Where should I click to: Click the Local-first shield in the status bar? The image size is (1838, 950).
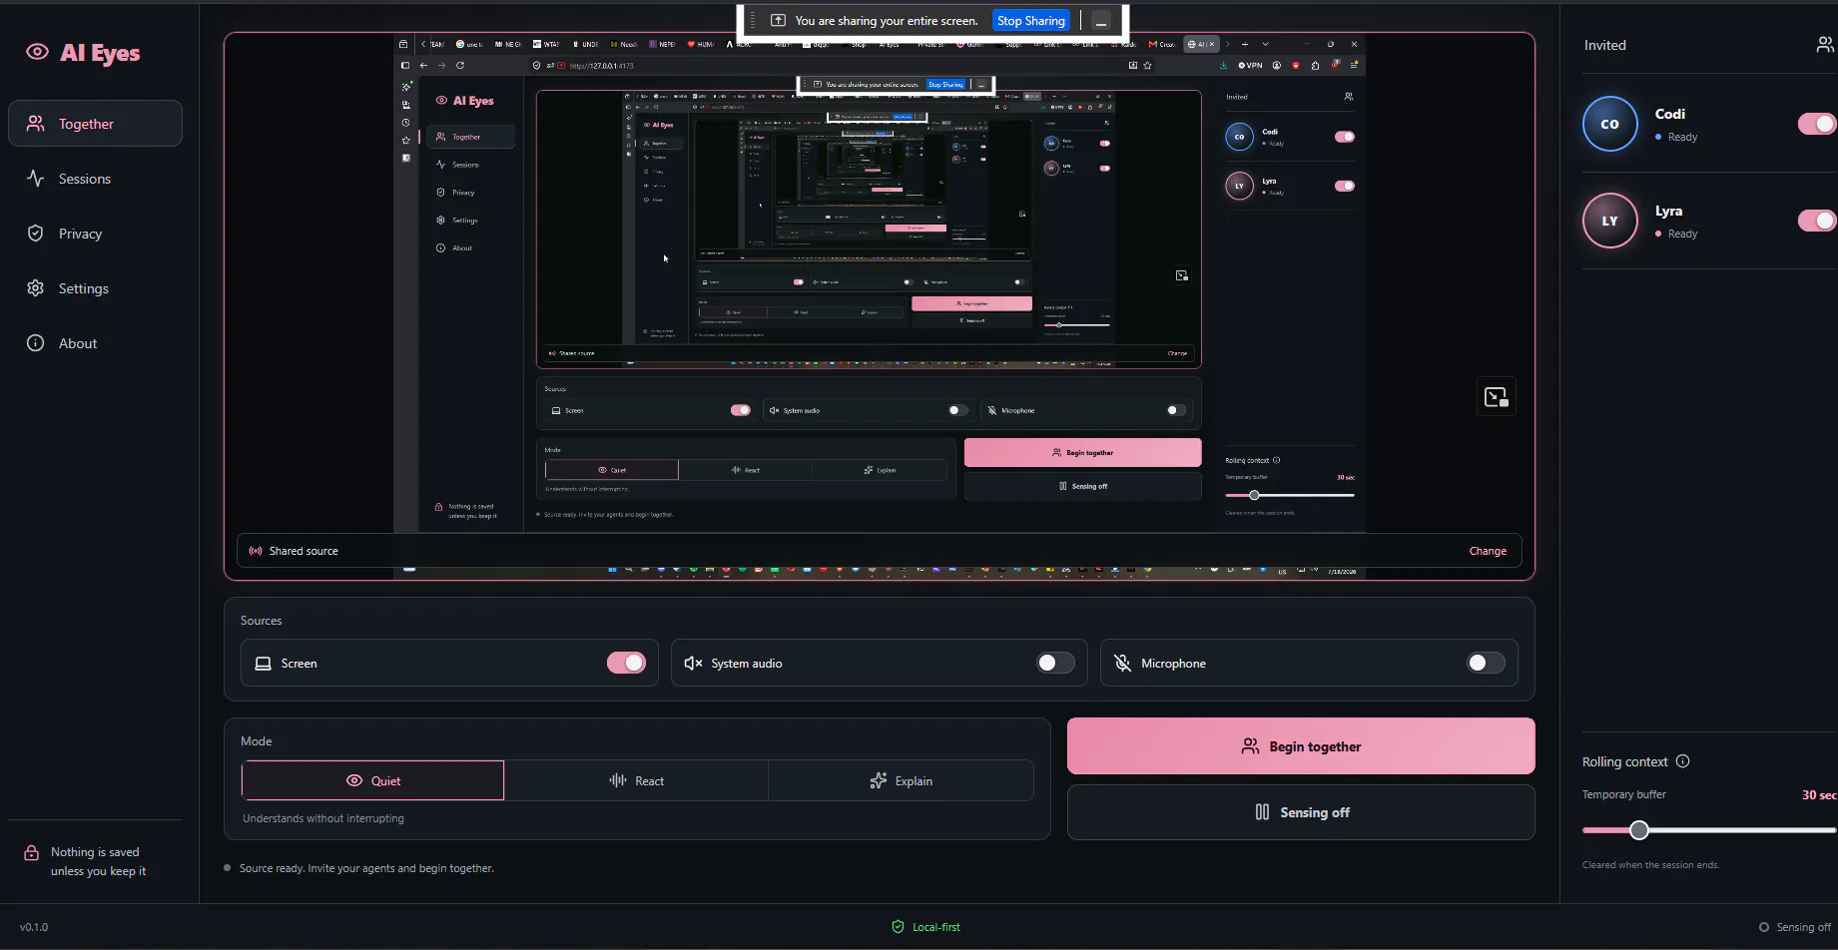tap(898, 927)
